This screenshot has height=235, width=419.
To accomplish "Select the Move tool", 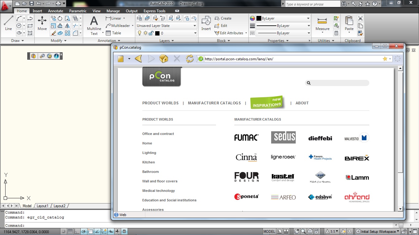I will [42, 23].
